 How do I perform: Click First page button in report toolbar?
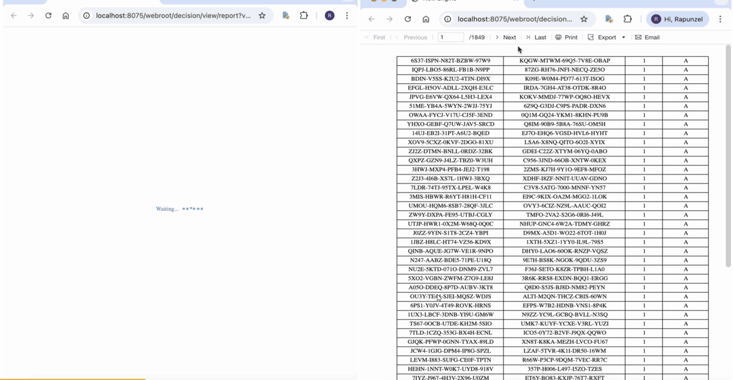(x=375, y=37)
